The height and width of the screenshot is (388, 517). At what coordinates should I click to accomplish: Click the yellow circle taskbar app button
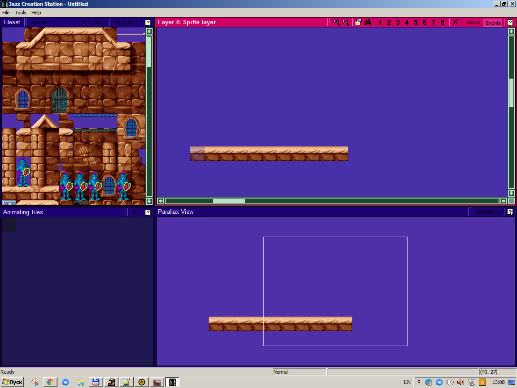click(x=142, y=382)
